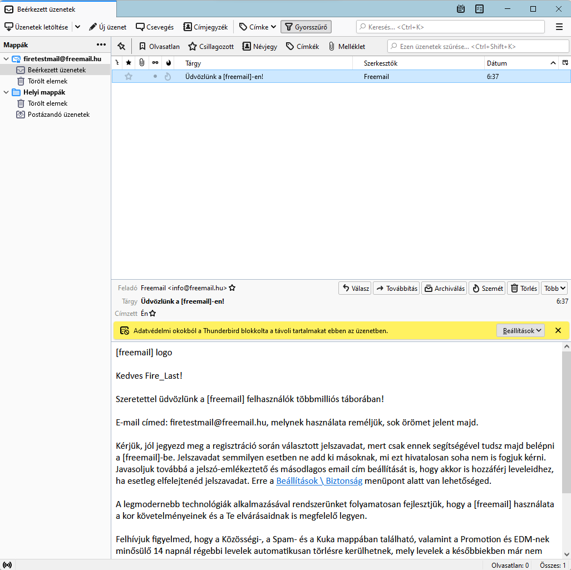
Task: Sort by the Tárgy column header
Action: point(264,63)
